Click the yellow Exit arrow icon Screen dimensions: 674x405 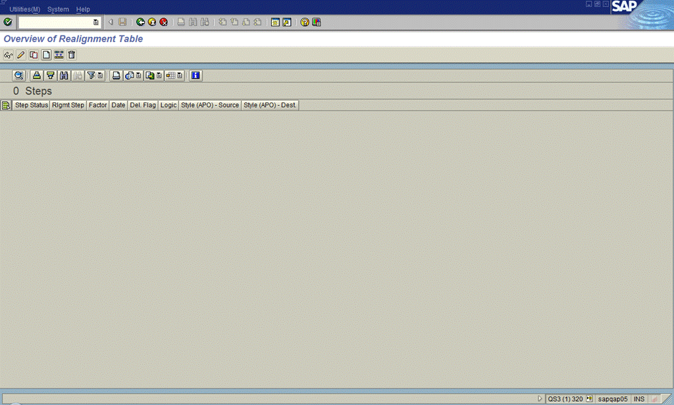(152, 22)
